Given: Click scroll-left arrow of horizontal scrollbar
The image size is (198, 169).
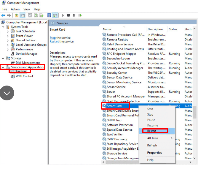Looking at the screenshot, I should tap(103, 162).
